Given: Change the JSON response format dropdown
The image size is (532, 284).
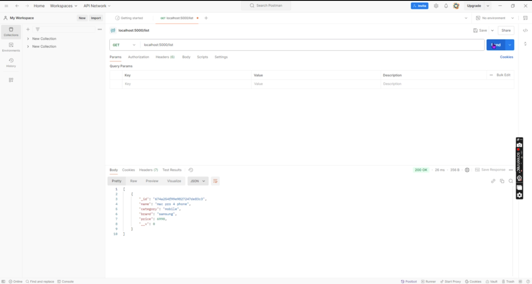Looking at the screenshot, I should click(x=198, y=181).
